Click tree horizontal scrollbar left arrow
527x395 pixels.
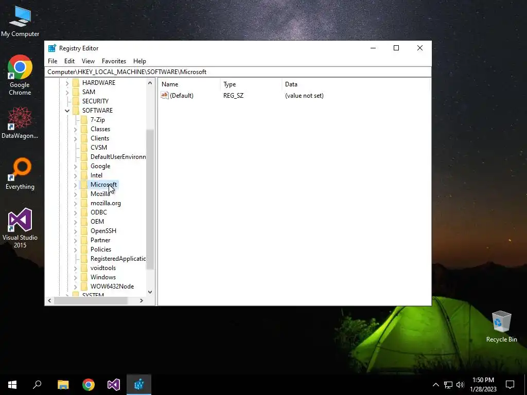[49, 300]
